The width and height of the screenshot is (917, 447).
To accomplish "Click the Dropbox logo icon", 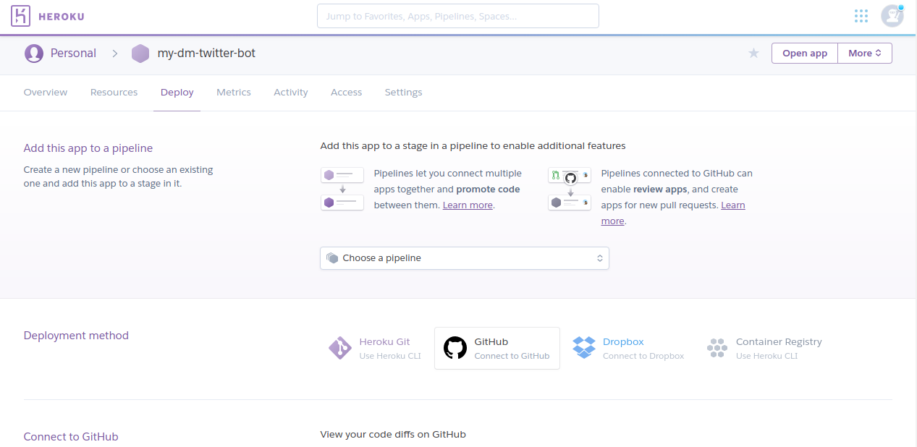I will (x=584, y=348).
